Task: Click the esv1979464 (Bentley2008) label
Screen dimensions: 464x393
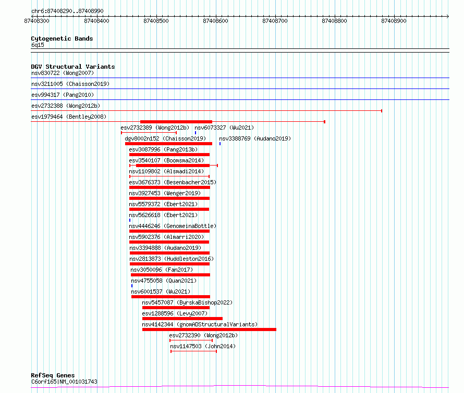Action: [x=69, y=117]
